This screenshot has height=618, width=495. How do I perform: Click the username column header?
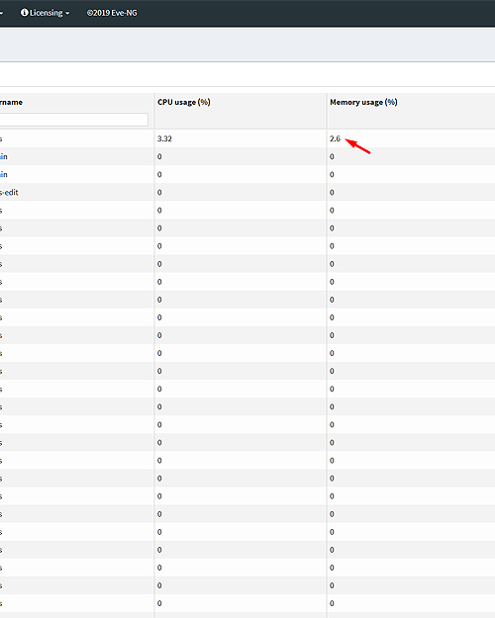(11, 102)
